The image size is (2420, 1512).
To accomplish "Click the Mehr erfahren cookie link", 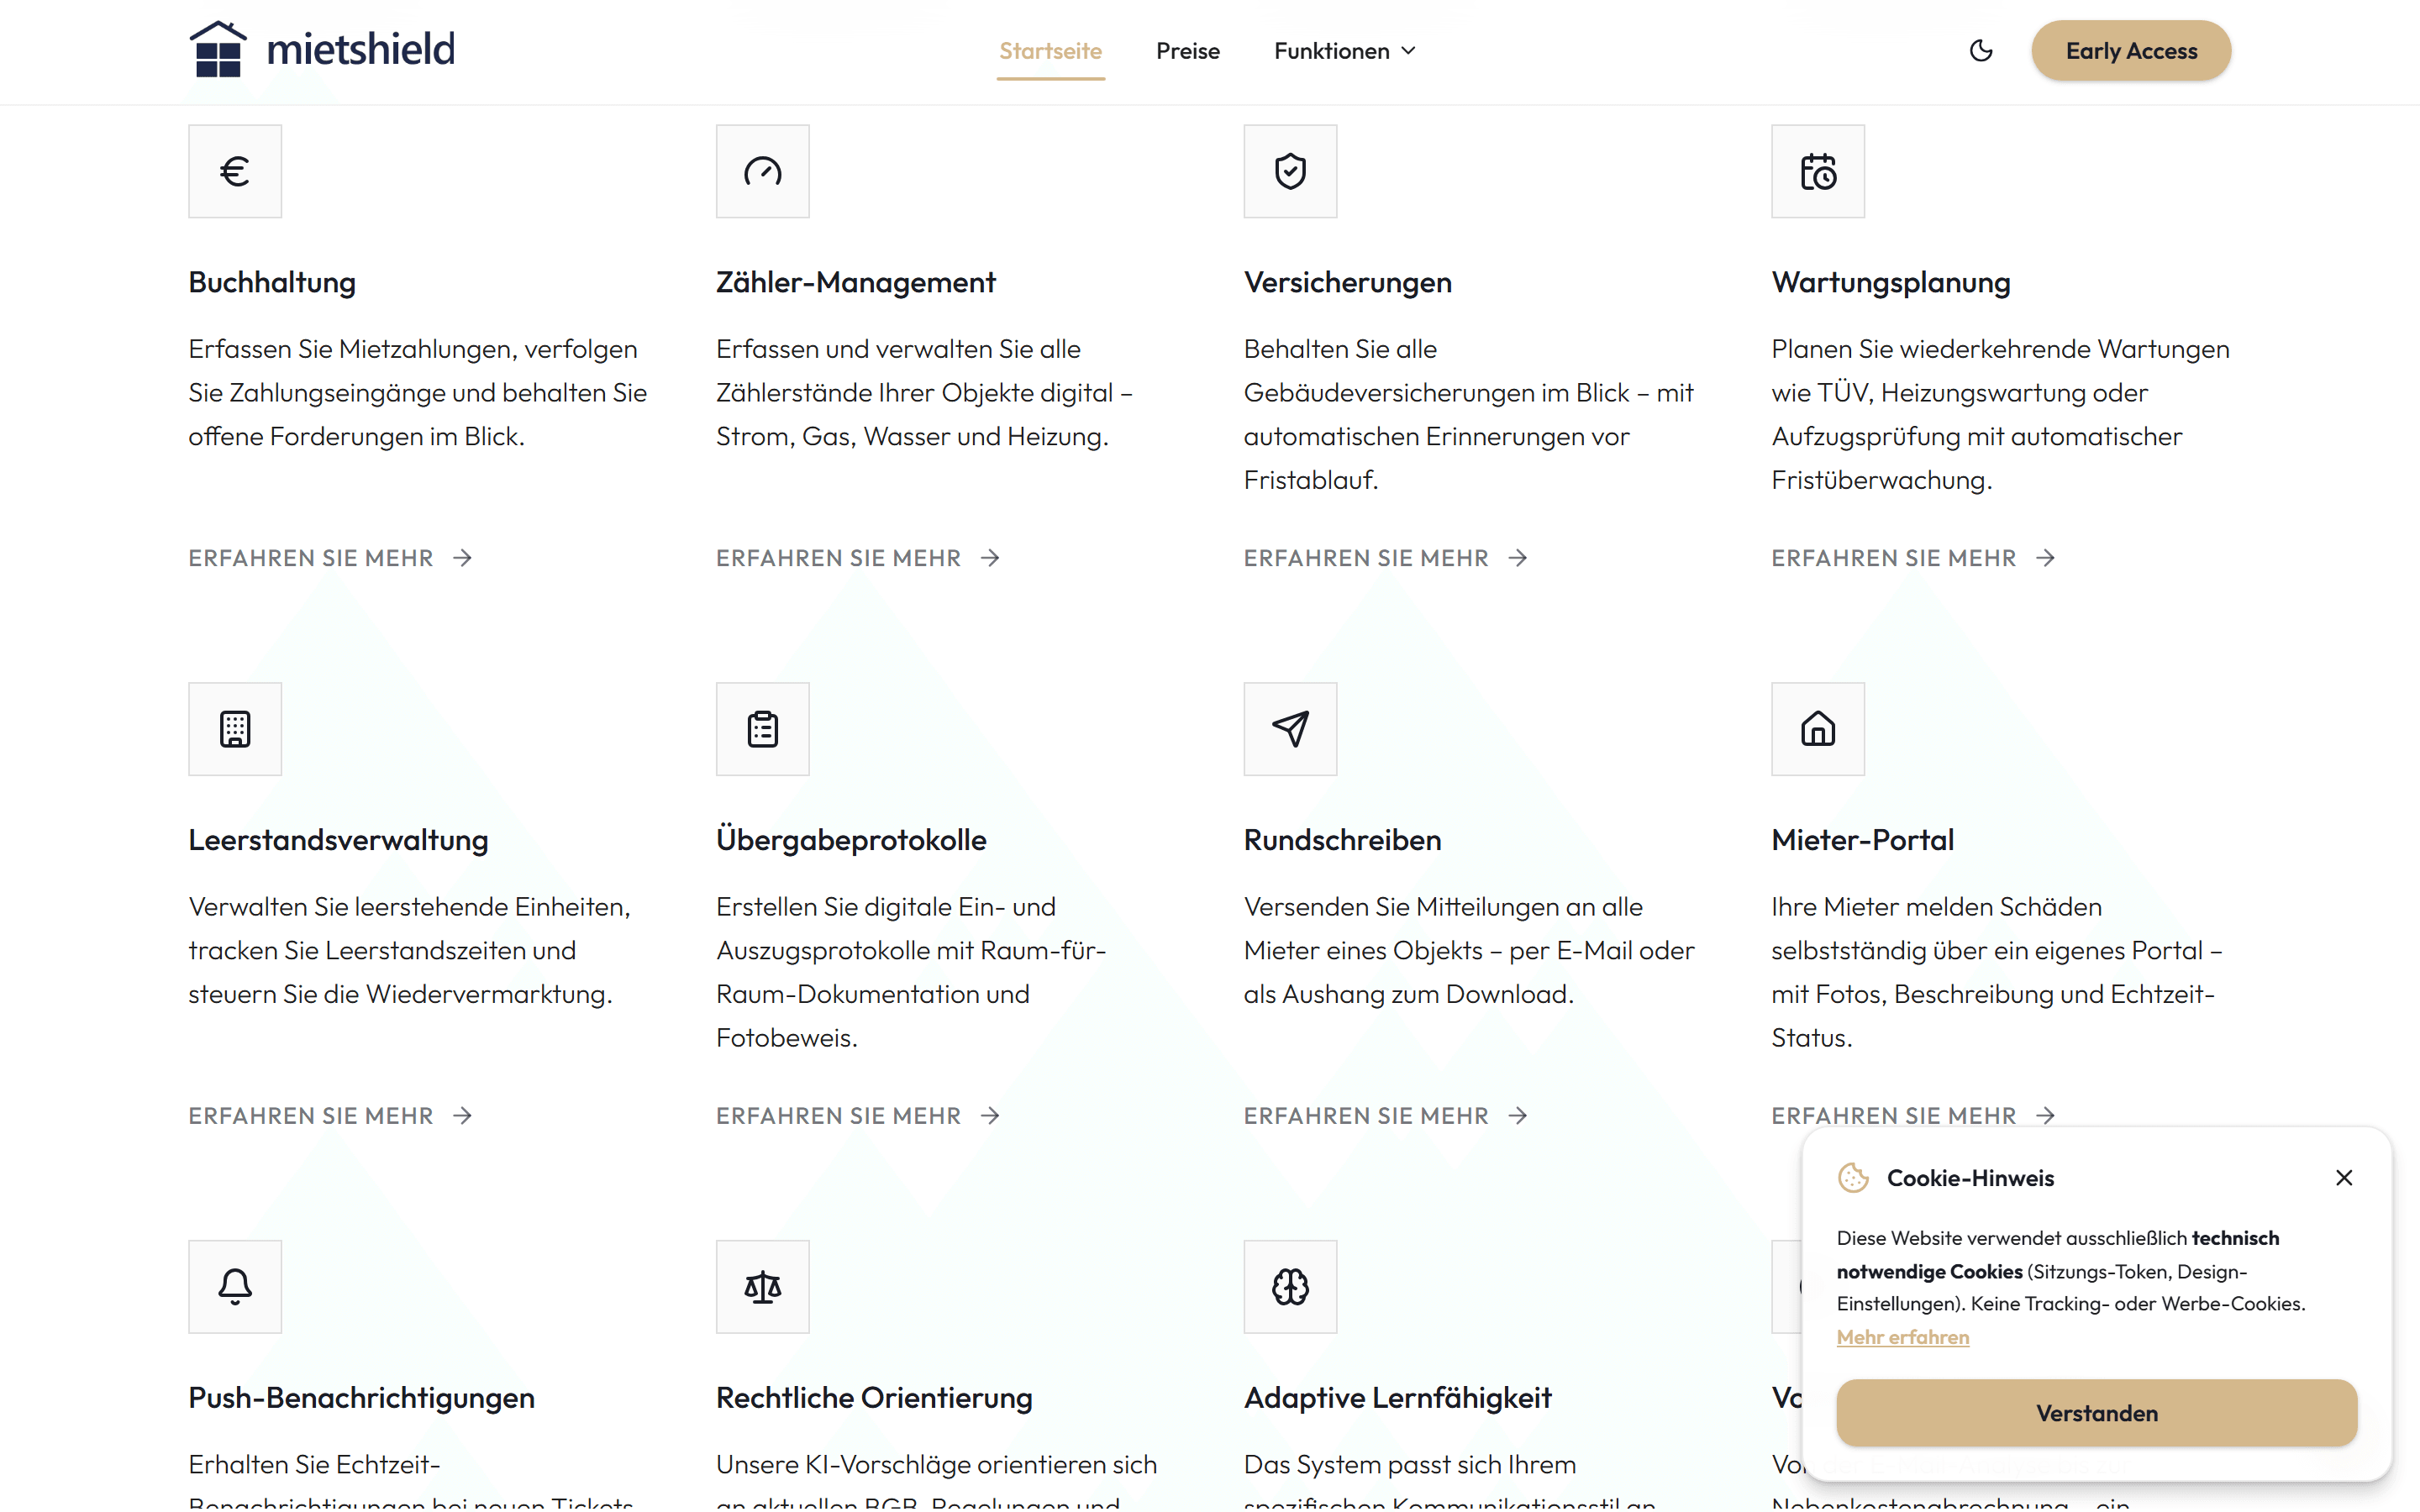I will pyautogui.click(x=1902, y=1337).
